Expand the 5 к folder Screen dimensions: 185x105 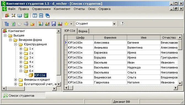click(x=21, y=66)
